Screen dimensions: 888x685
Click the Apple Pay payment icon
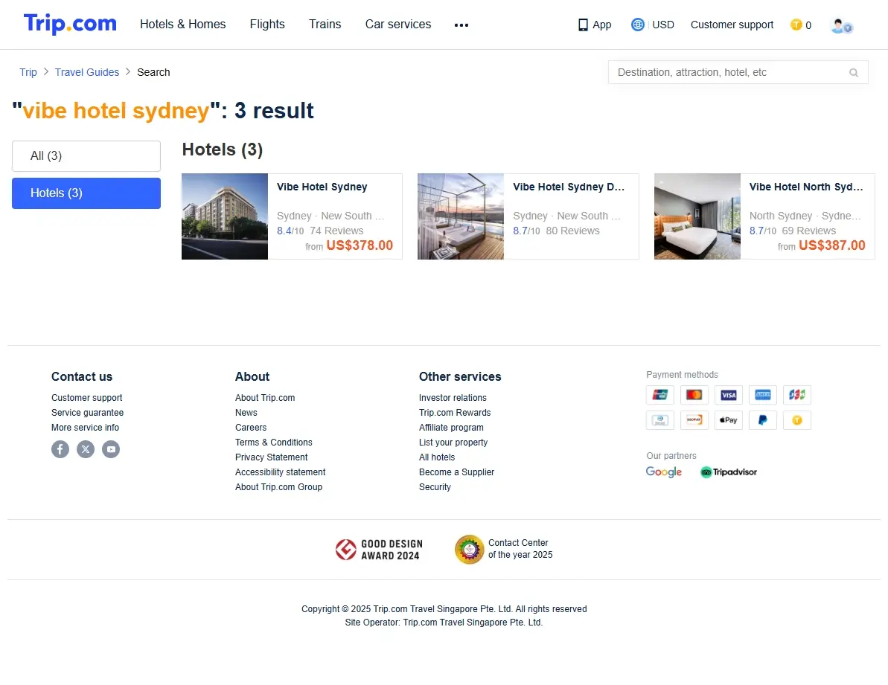coord(728,420)
